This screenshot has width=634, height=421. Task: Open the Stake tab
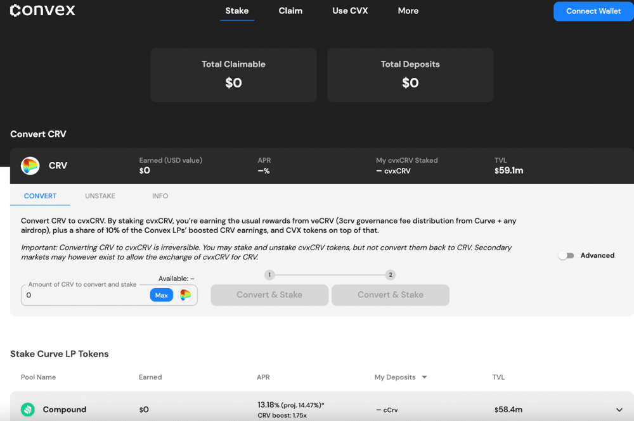click(236, 11)
